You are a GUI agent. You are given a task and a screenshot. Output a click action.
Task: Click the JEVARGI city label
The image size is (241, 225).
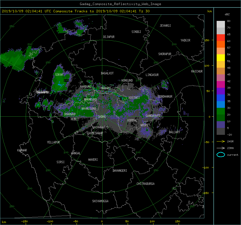pos(165,26)
